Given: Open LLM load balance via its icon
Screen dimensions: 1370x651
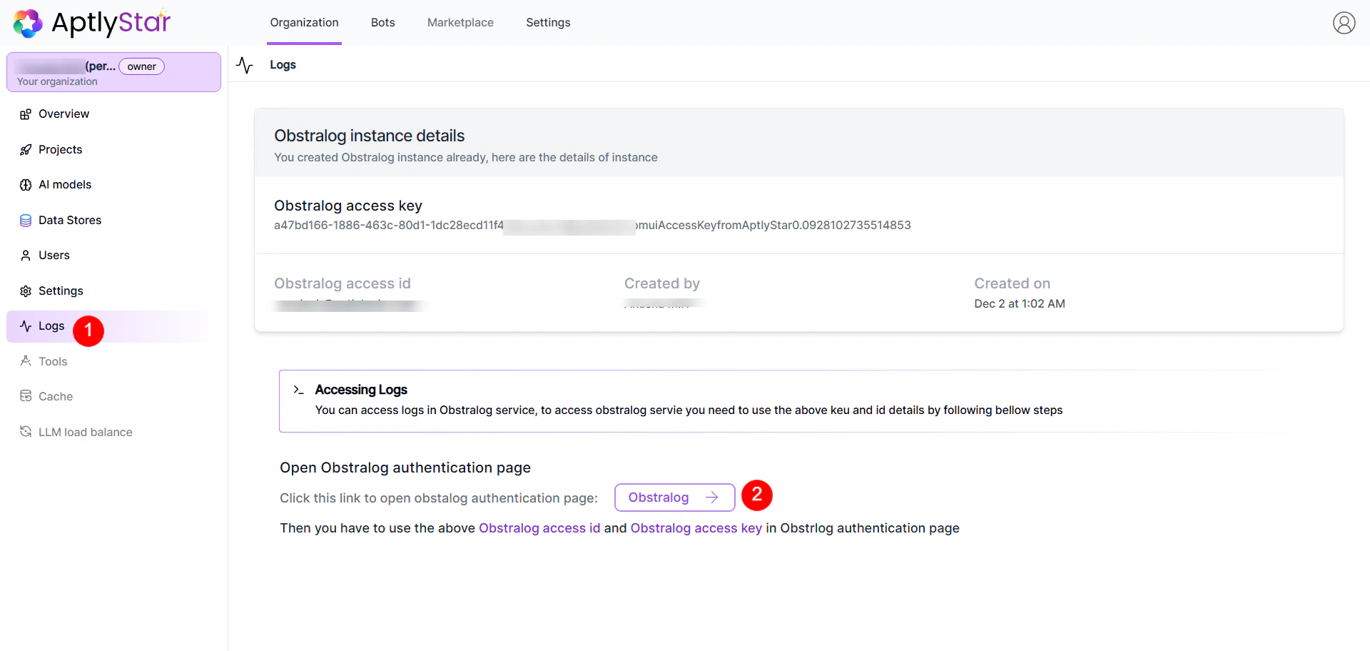Looking at the screenshot, I should (26, 431).
